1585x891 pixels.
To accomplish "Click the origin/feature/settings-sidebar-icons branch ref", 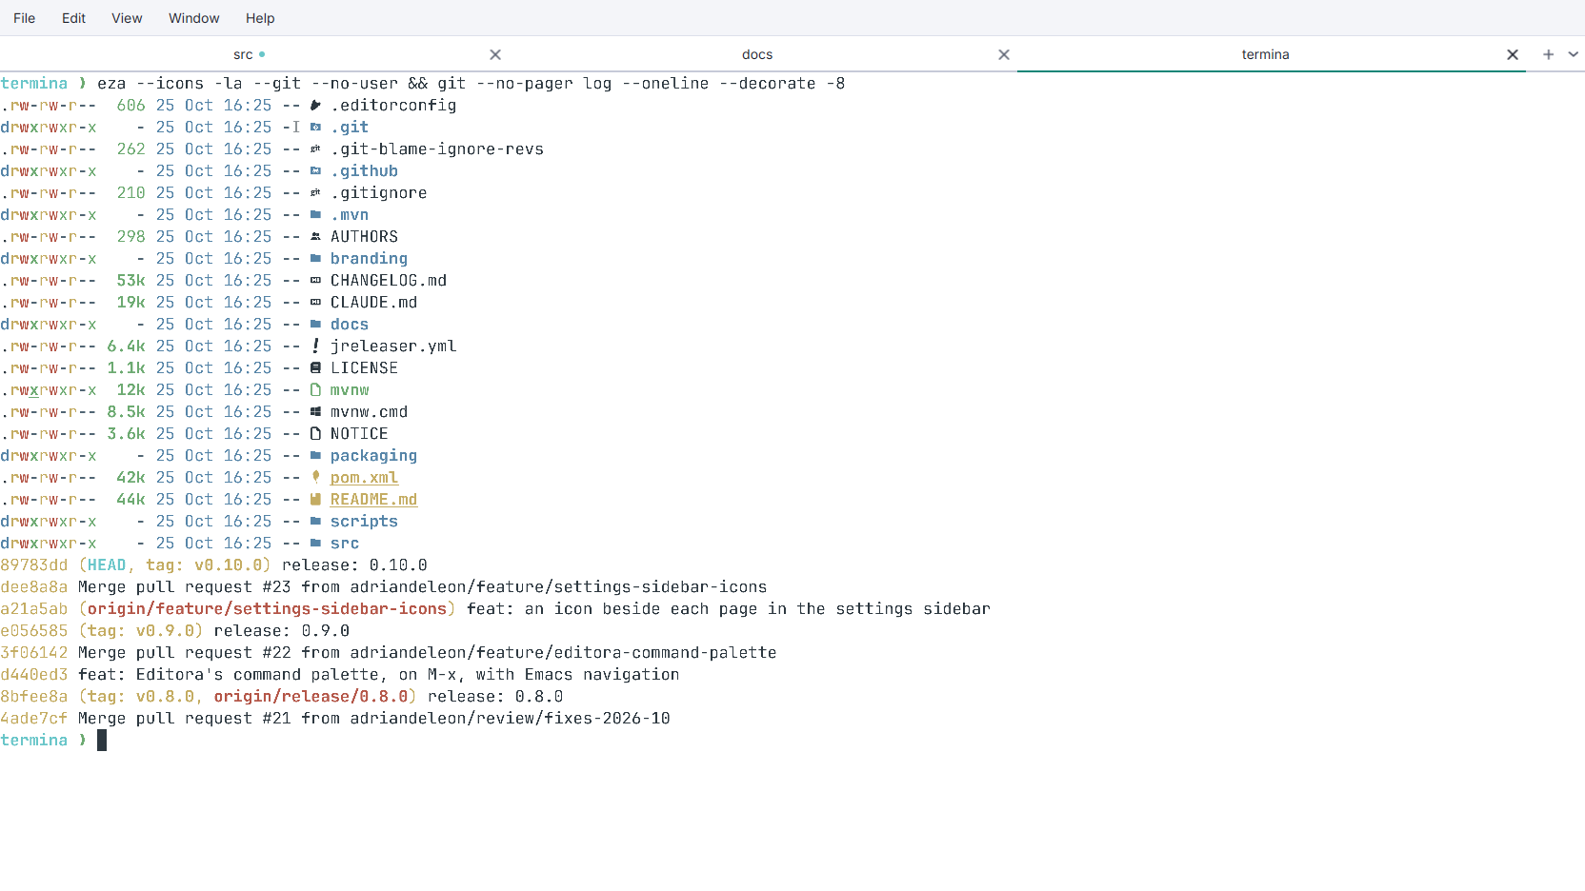I will pos(267,609).
